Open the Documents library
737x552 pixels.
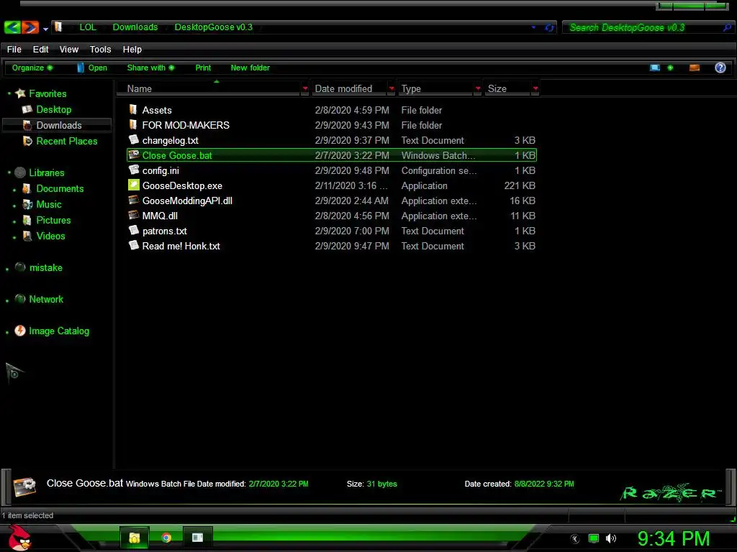click(60, 188)
